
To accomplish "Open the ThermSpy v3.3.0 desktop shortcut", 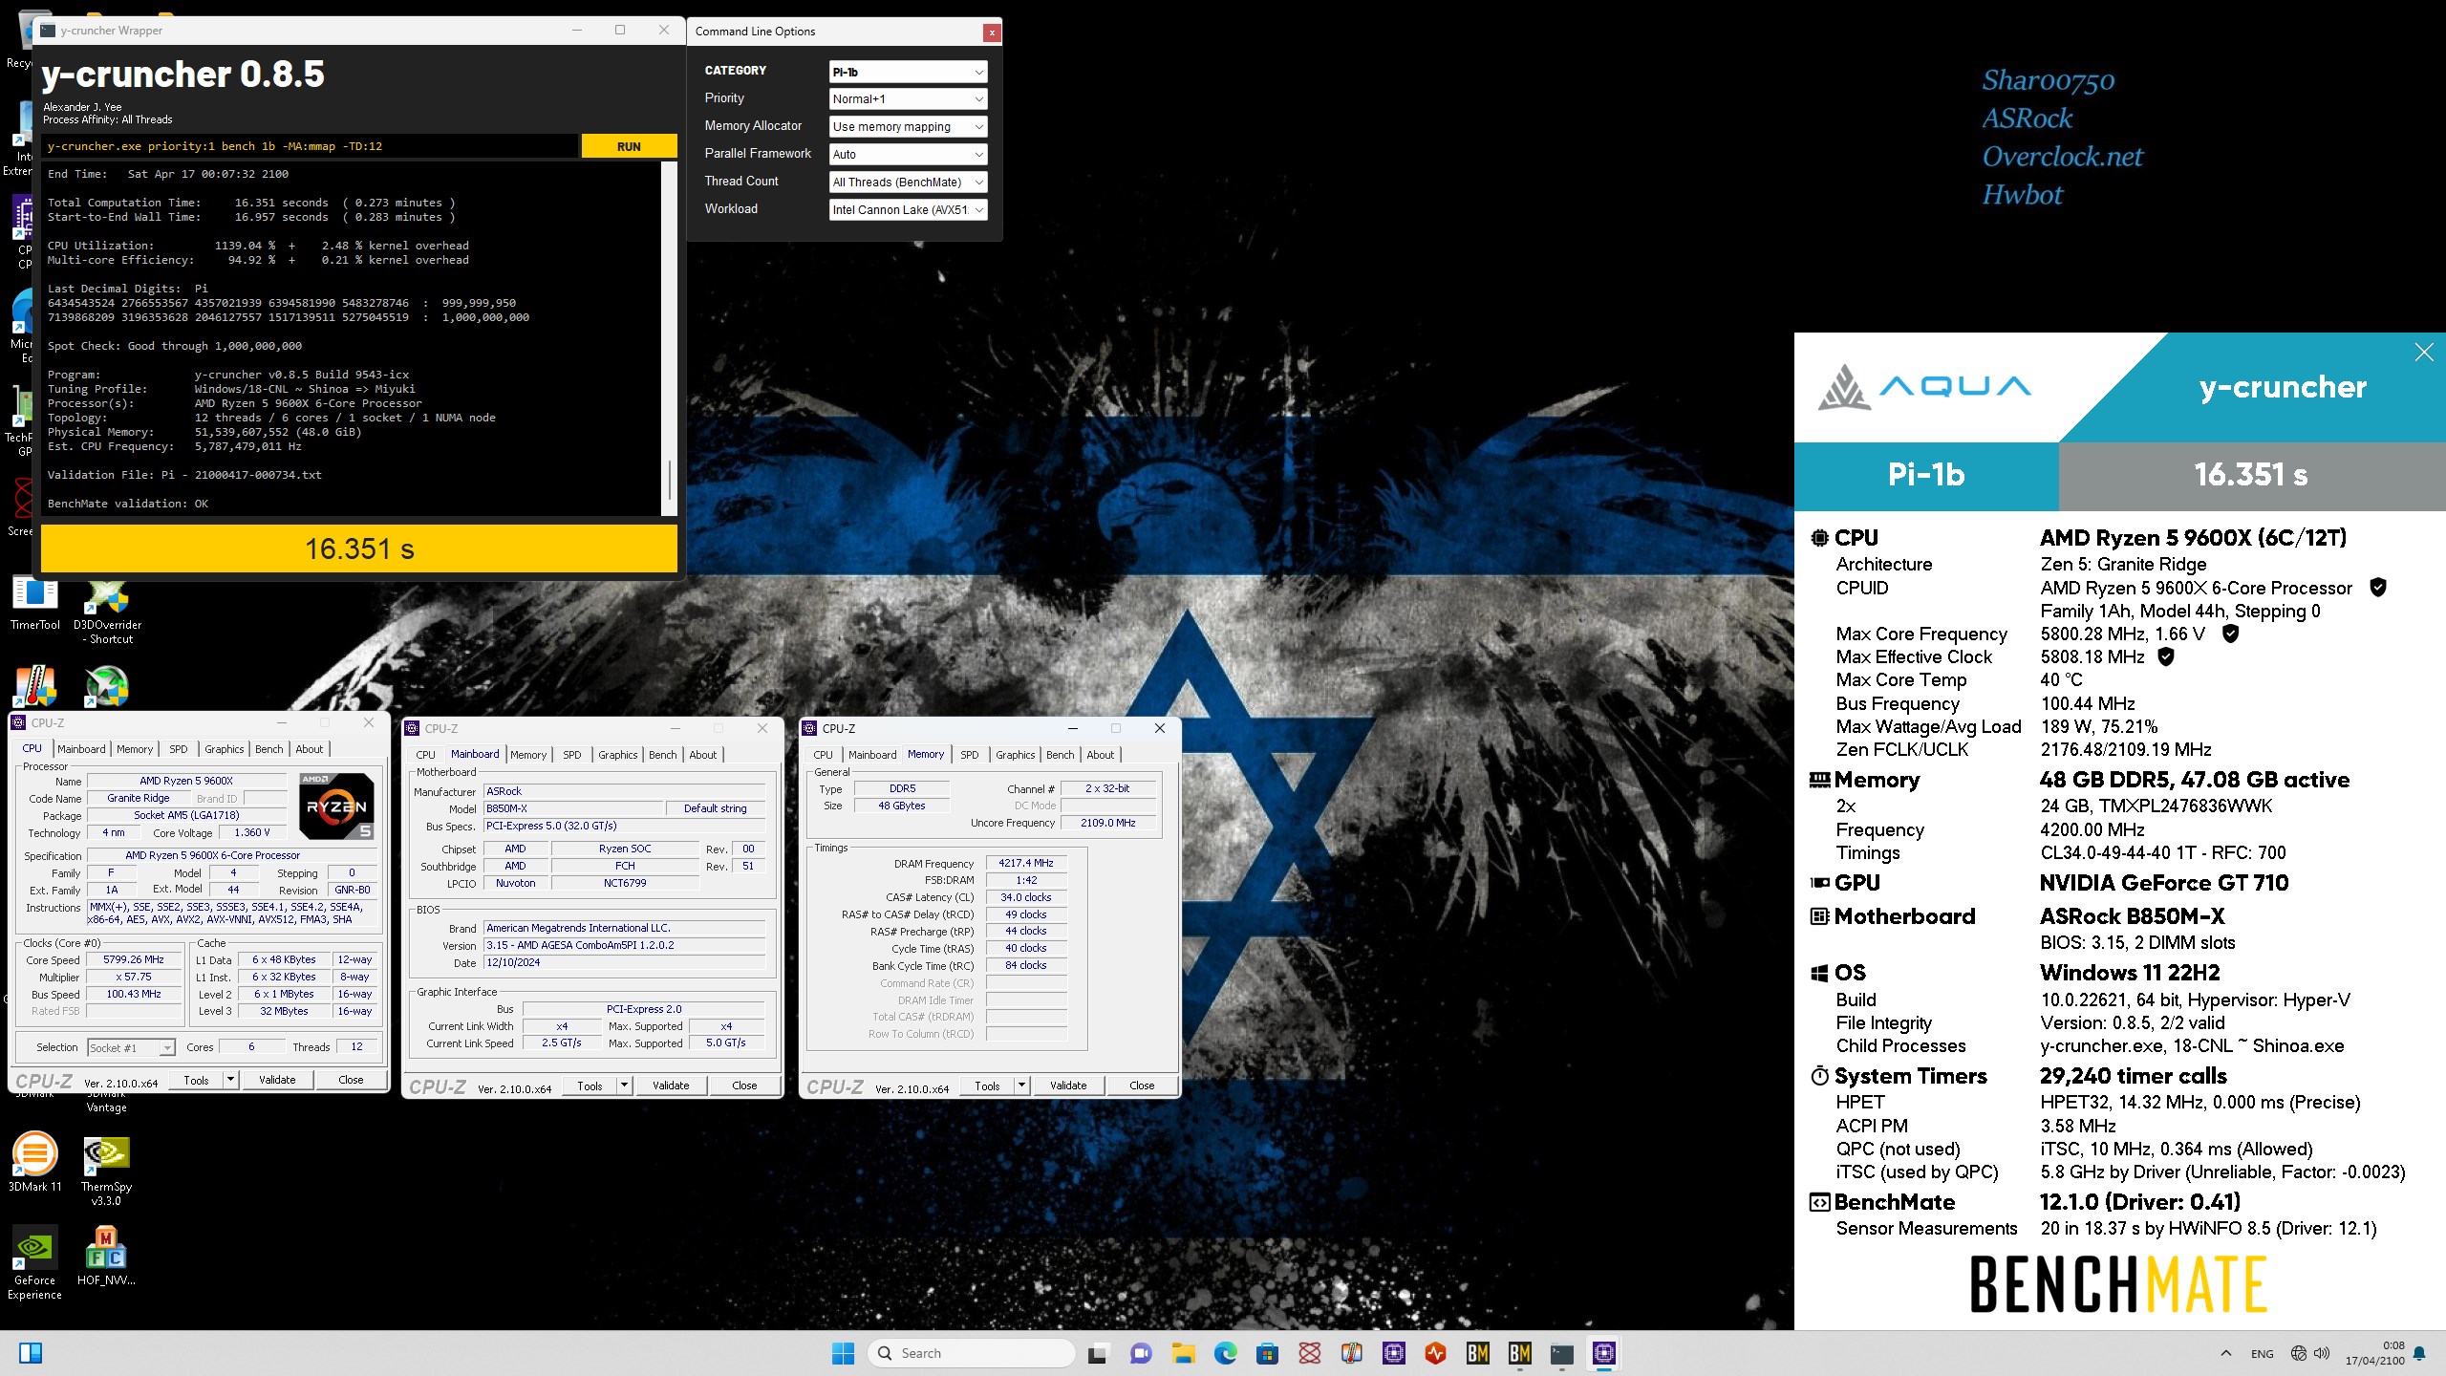I will click(x=106, y=1170).
